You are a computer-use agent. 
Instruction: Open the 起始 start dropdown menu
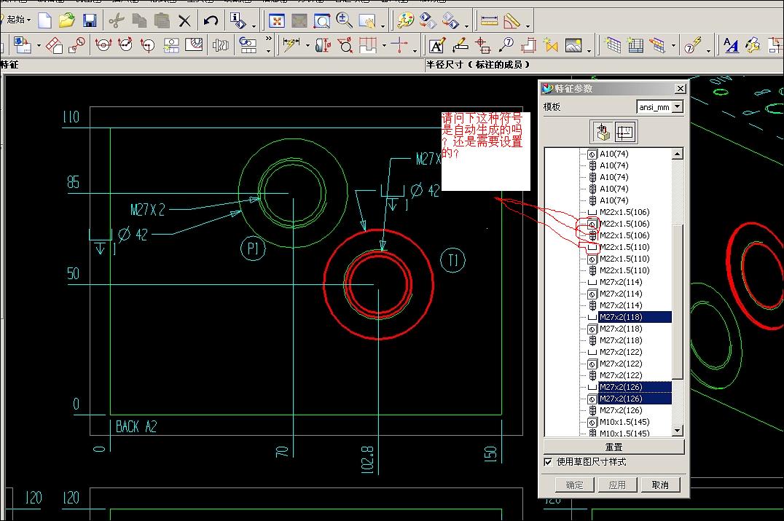17,20
